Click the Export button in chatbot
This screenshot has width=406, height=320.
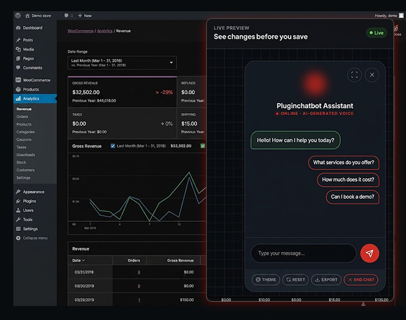coord(326,279)
